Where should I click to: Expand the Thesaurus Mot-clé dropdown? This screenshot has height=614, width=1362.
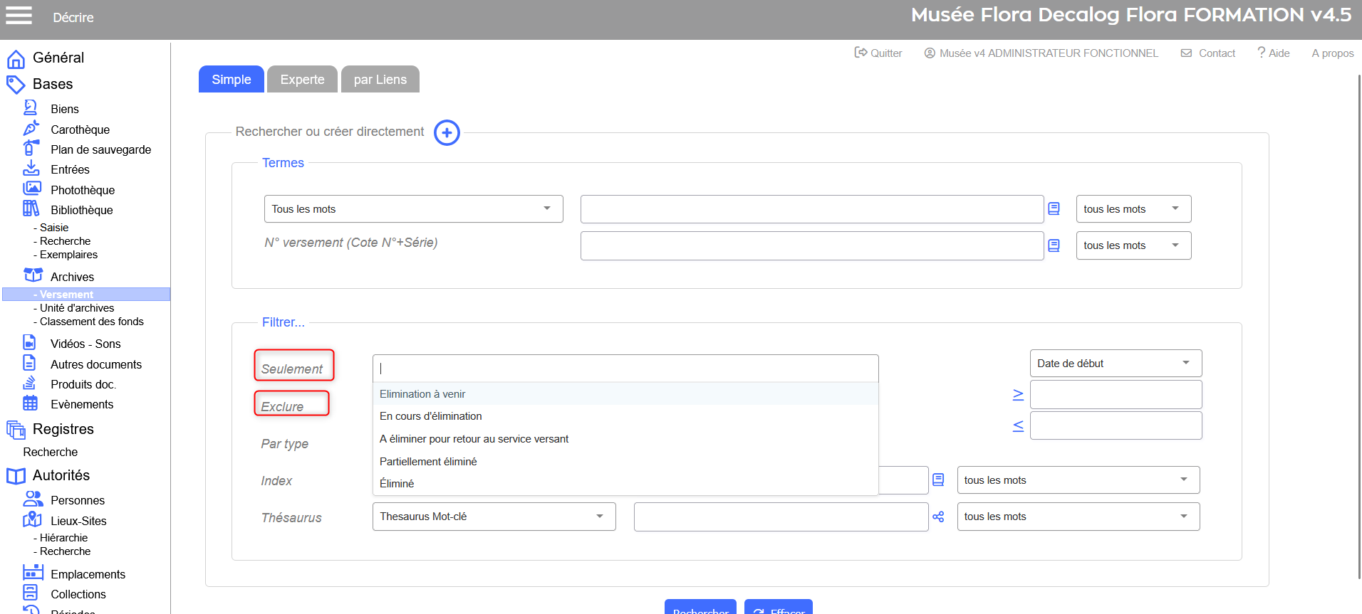click(493, 517)
